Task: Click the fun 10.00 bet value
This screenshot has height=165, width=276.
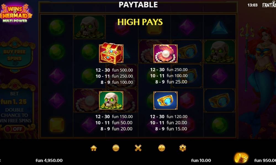Action: click(x=201, y=160)
